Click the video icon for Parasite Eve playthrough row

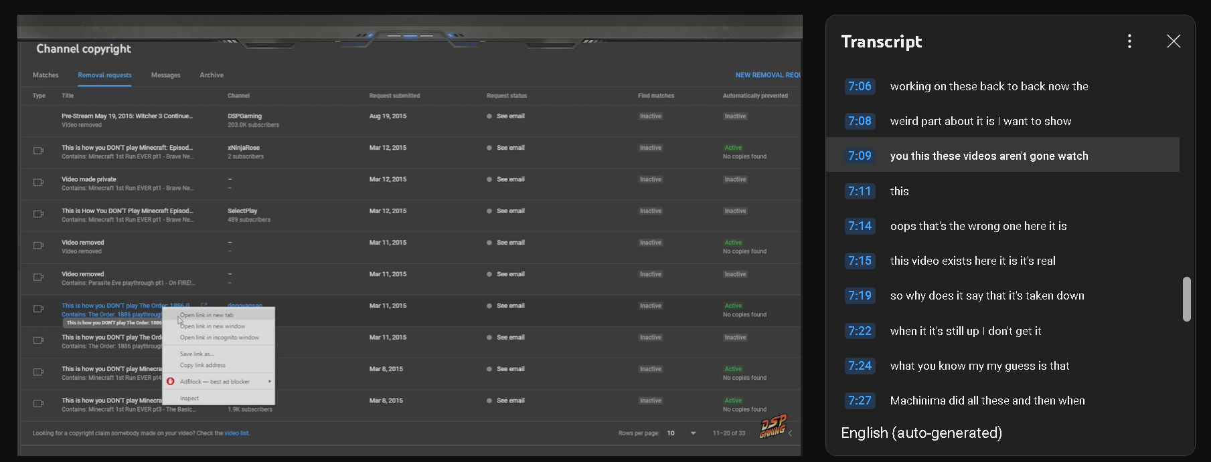(x=38, y=277)
